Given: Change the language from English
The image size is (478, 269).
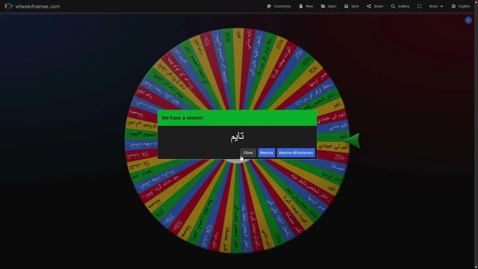Looking at the screenshot, I should point(461,6).
